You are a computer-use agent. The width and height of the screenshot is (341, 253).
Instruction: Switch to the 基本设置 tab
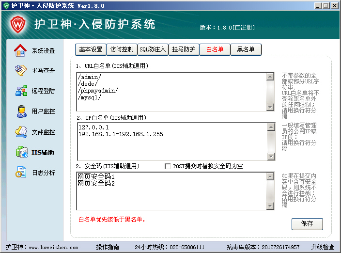click(x=91, y=49)
